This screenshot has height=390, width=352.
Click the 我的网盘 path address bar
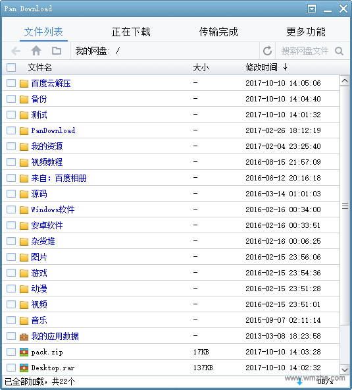coord(165,51)
